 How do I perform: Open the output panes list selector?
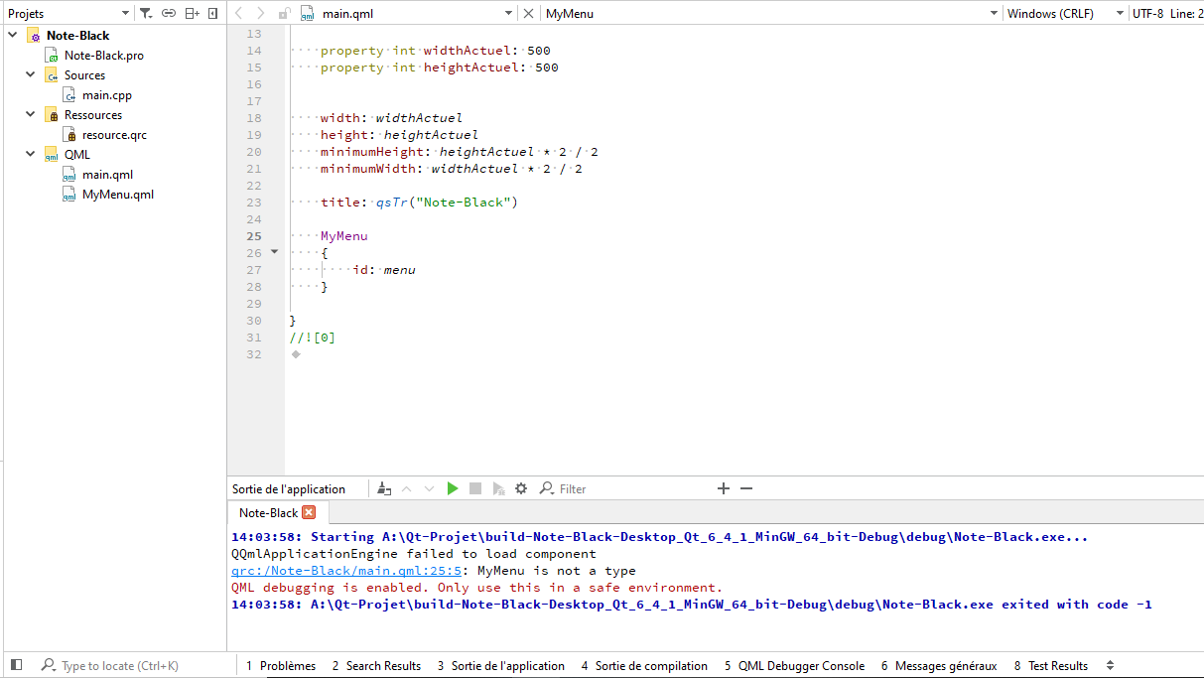(x=1110, y=666)
